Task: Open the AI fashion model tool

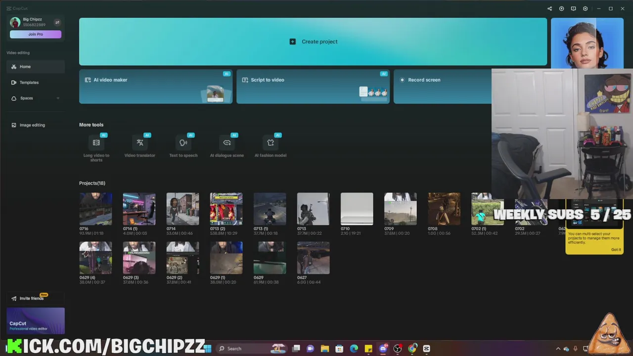Action: pyautogui.click(x=271, y=146)
